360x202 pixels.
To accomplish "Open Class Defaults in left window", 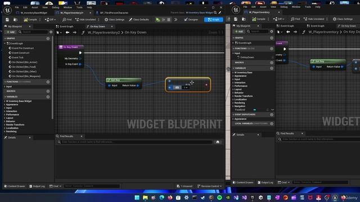I will pos(139,20).
